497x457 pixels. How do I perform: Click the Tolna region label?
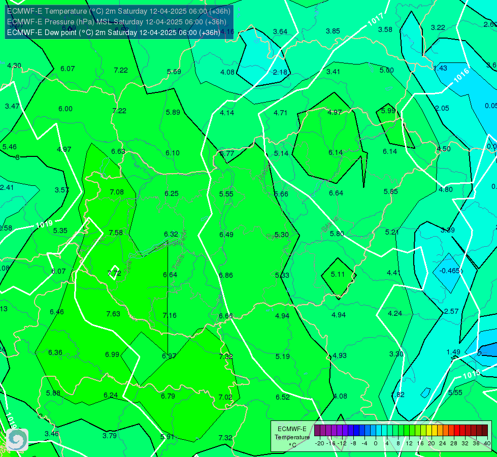tap(179, 262)
